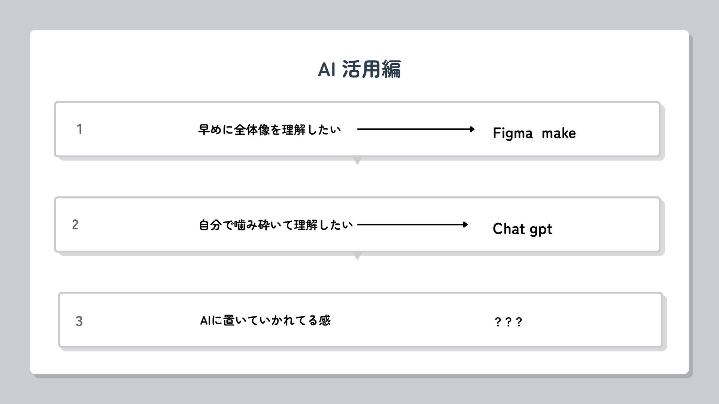Click the arrowhead pointing toward Figma make
The width and height of the screenshot is (719, 404).
coord(472,129)
